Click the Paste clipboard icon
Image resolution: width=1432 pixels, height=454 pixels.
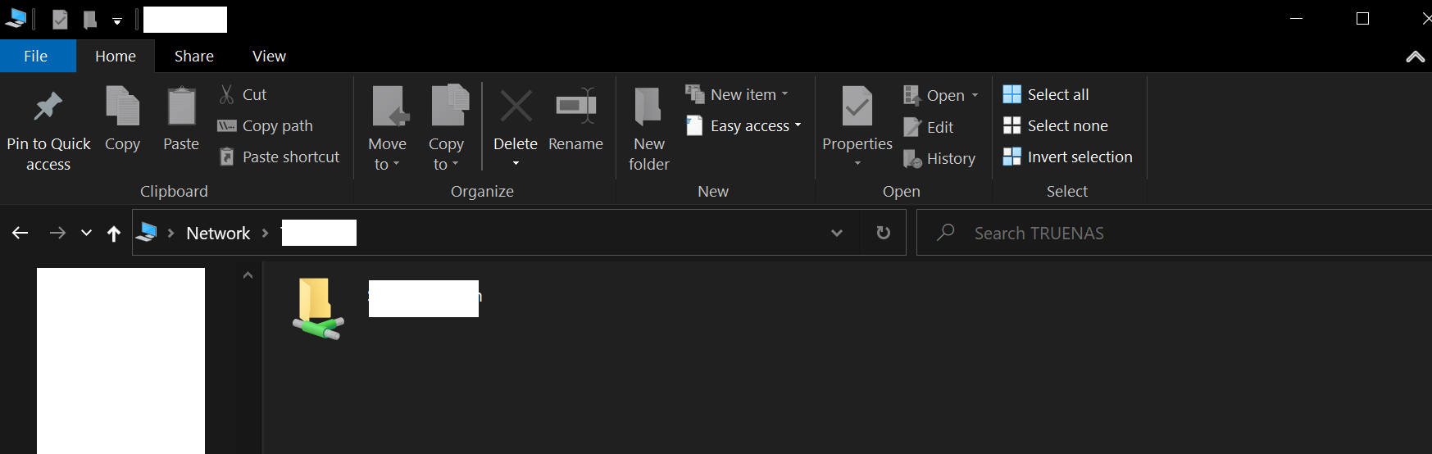point(181,107)
